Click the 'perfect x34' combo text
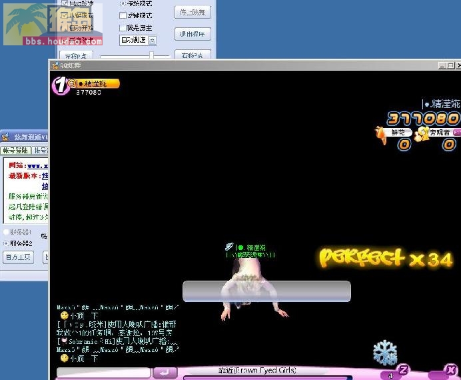This screenshot has width=461, height=380. click(x=386, y=258)
